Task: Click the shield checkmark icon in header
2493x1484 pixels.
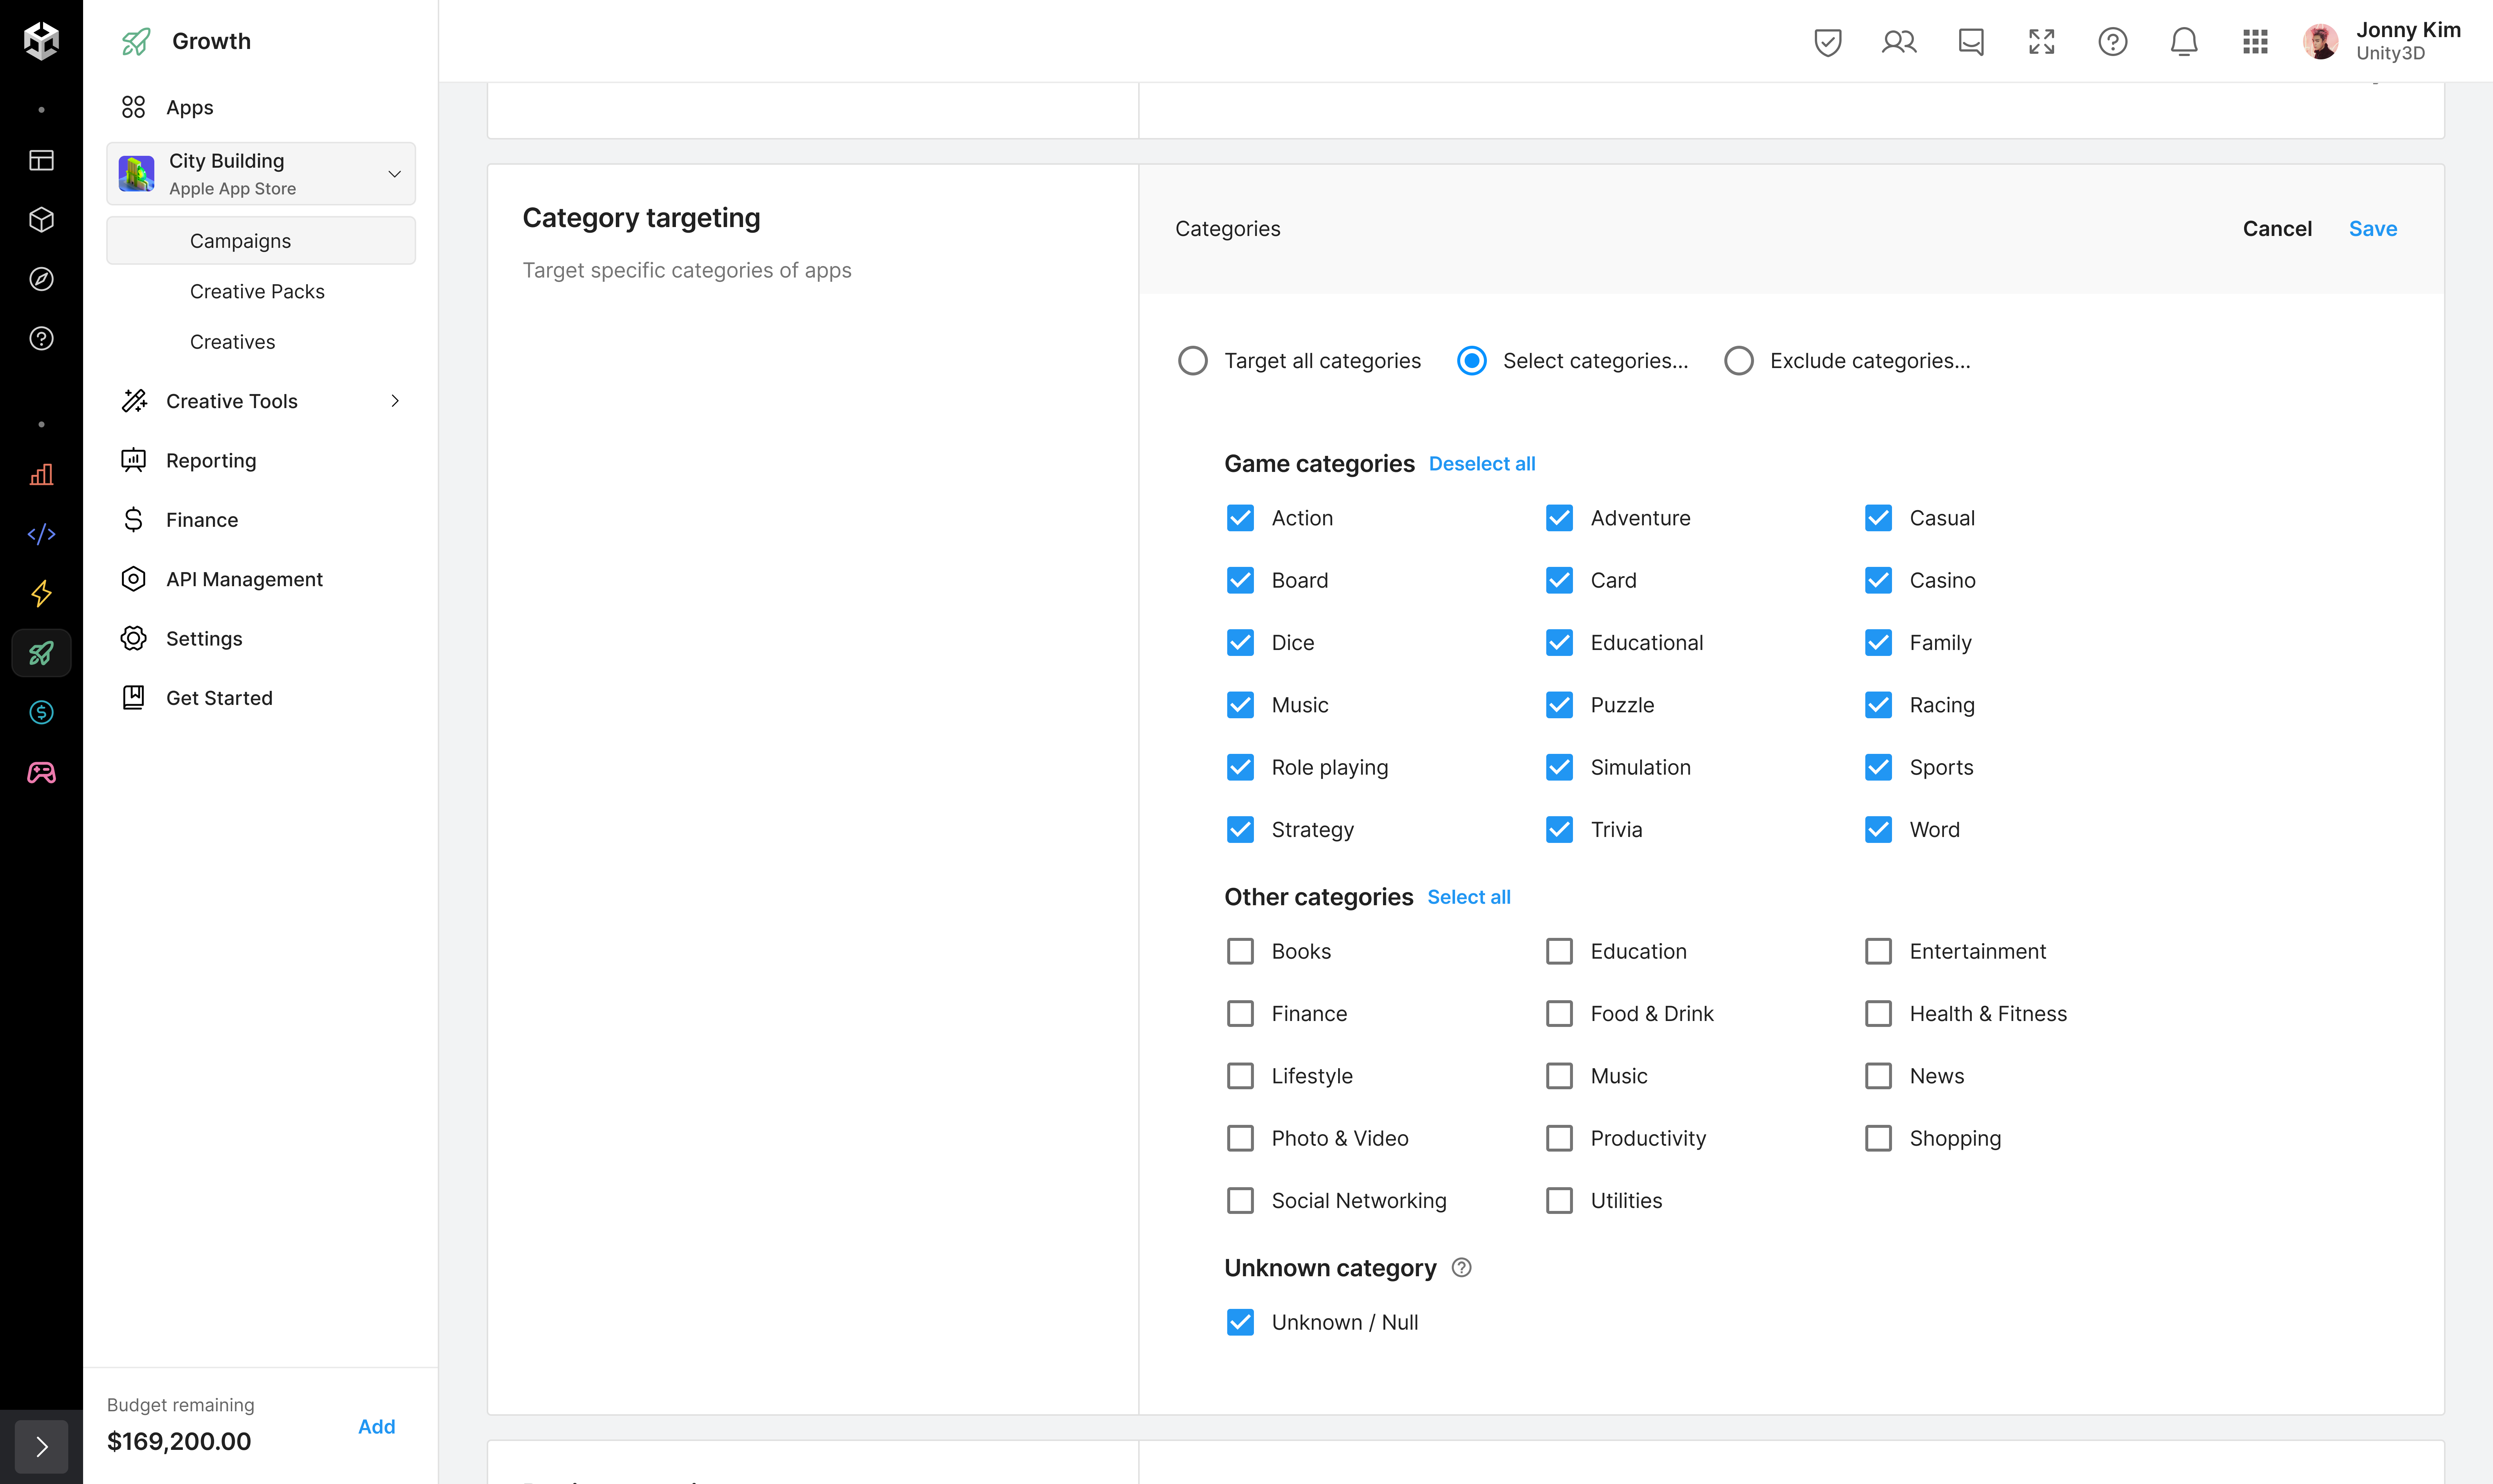Action: 1827,42
